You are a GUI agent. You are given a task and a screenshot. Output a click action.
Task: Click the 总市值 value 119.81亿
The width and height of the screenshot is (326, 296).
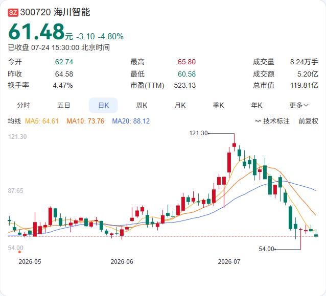[x=304, y=85]
